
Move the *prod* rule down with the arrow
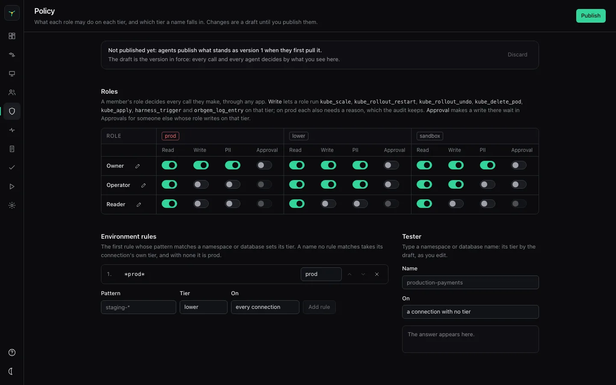[x=363, y=274]
